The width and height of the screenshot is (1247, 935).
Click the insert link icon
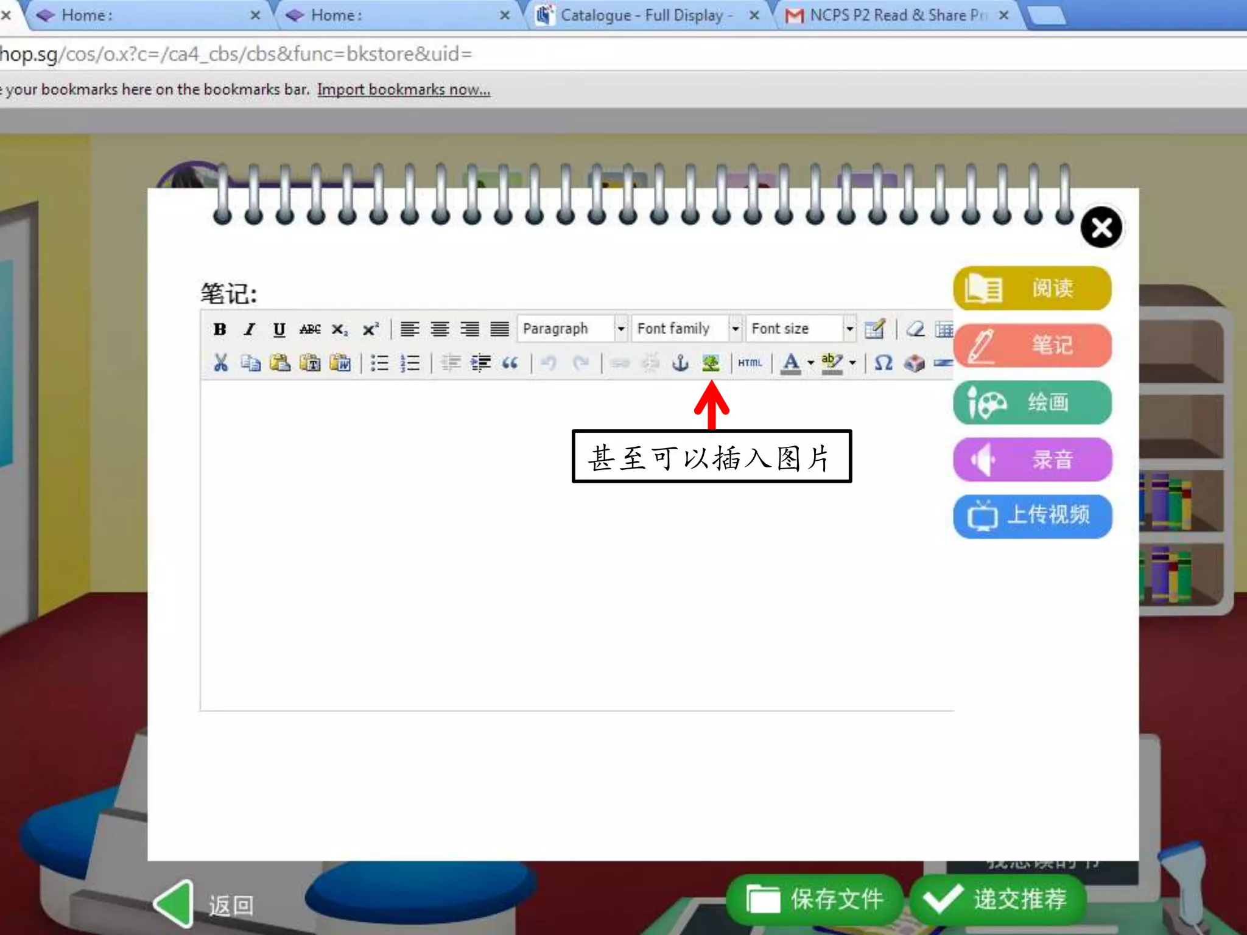coord(620,363)
